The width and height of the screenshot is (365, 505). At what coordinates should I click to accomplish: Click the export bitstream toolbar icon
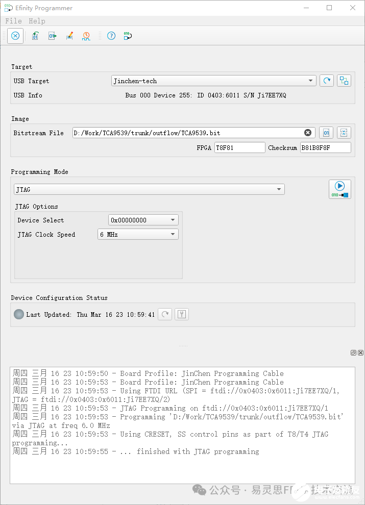[52, 36]
